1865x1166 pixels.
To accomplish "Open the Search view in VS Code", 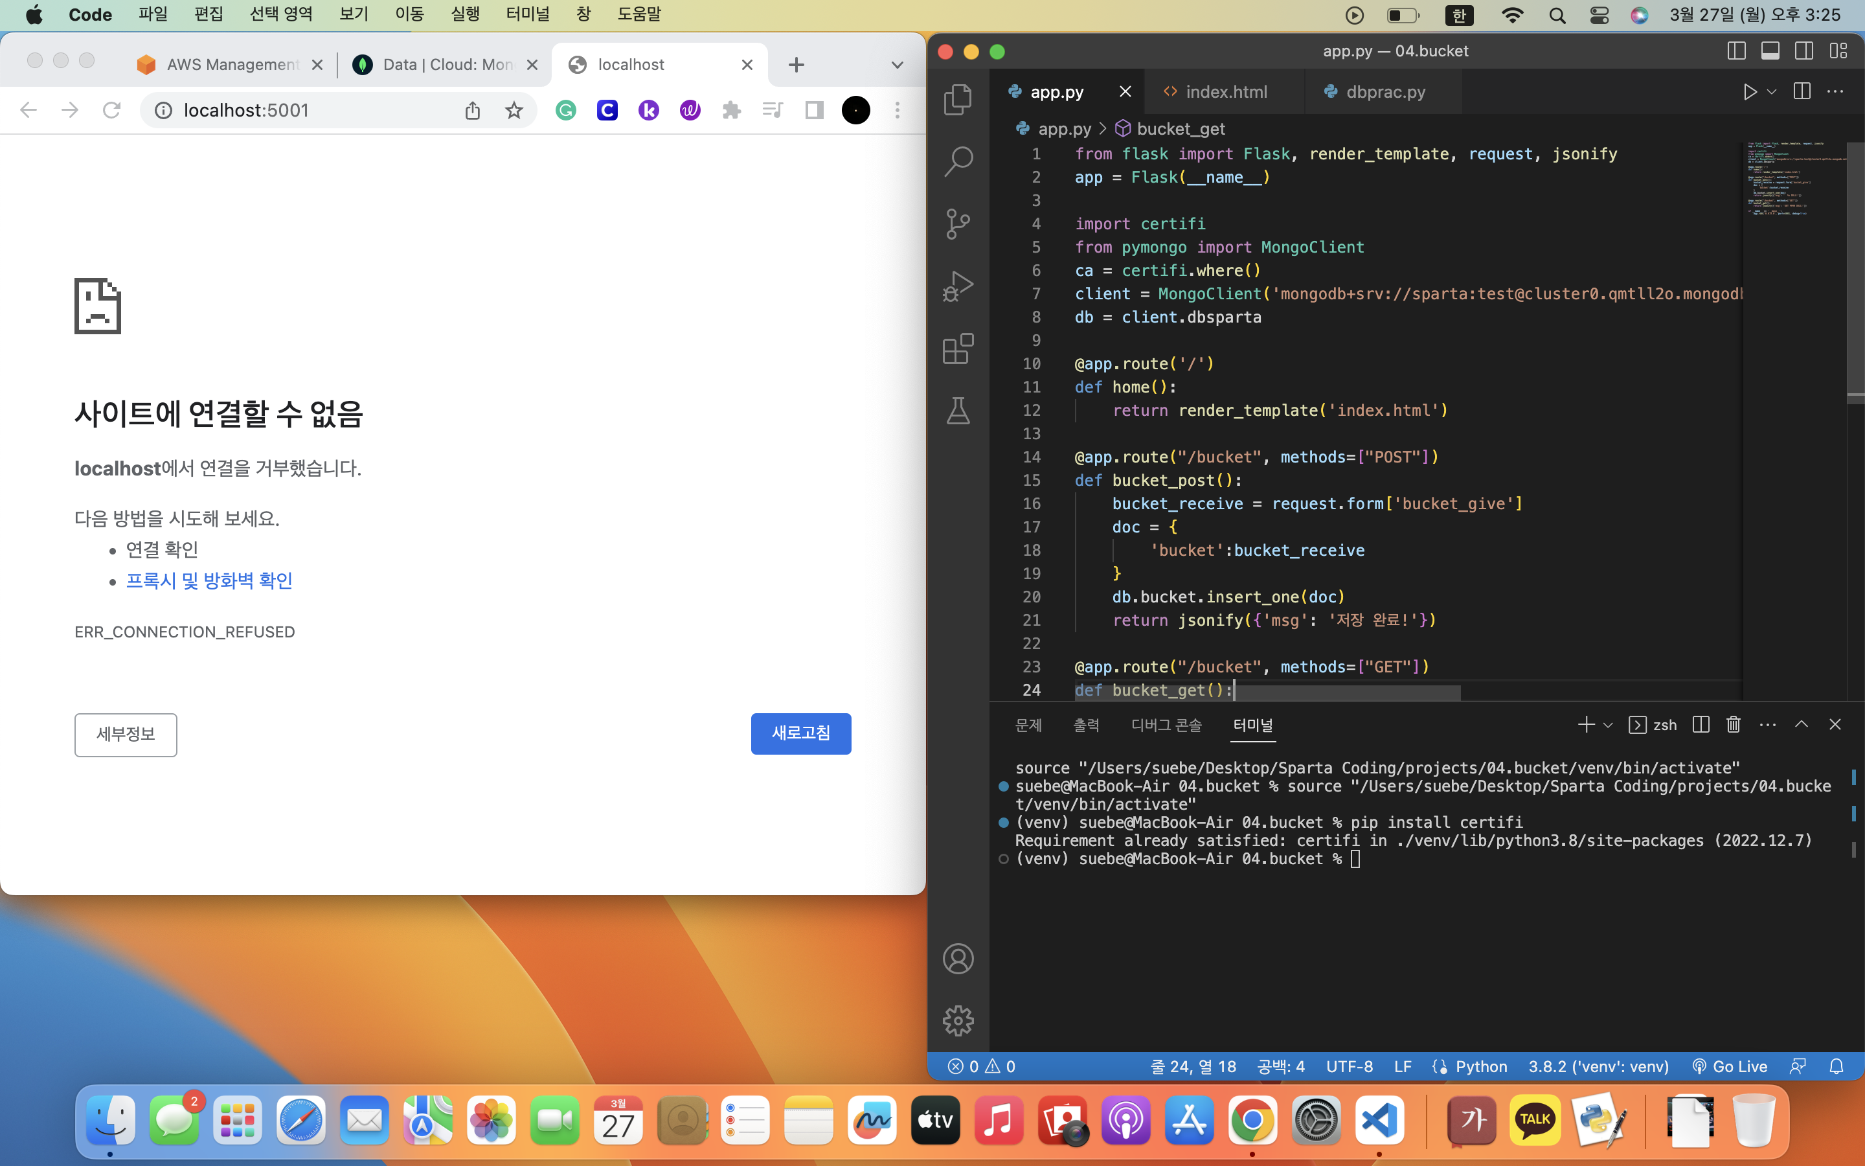I will pos(958,161).
